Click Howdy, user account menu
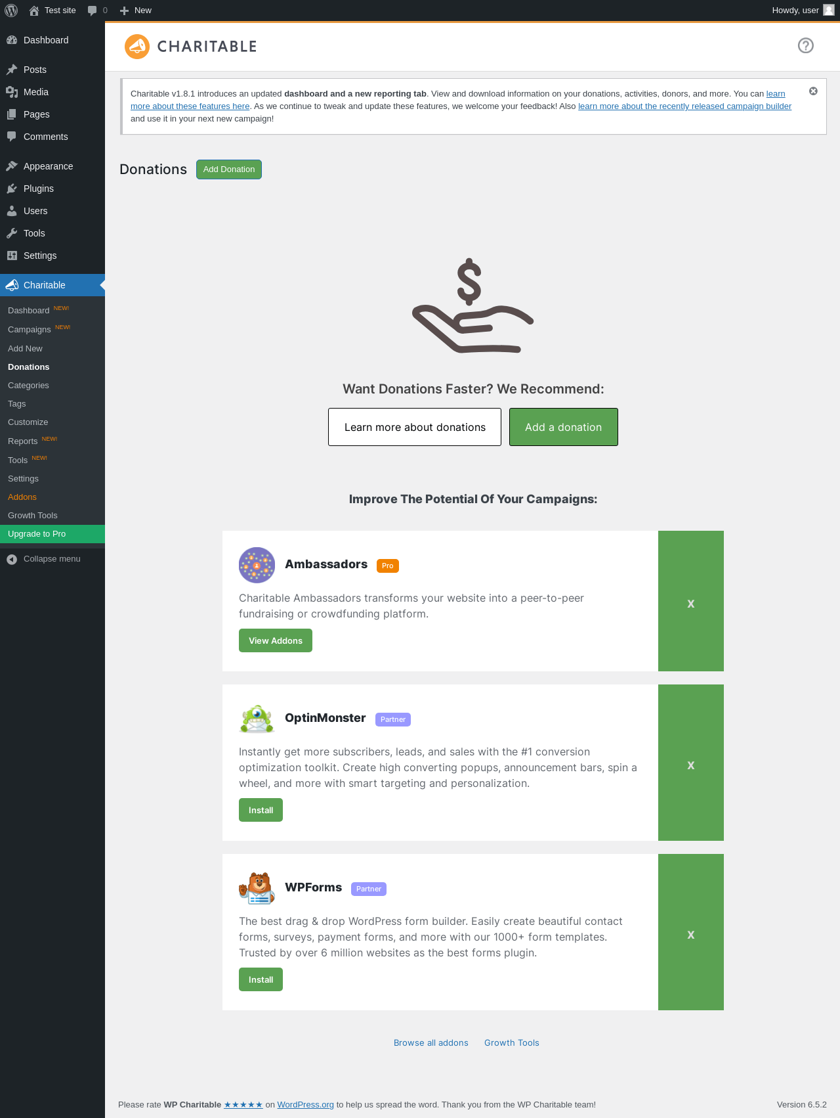Image resolution: width=840 pixels, height=1118 pixels. pyautogui.click(x=803, y=11)
